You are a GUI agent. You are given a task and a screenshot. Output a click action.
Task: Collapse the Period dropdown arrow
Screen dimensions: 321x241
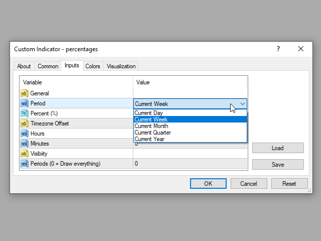pos(243,104)
